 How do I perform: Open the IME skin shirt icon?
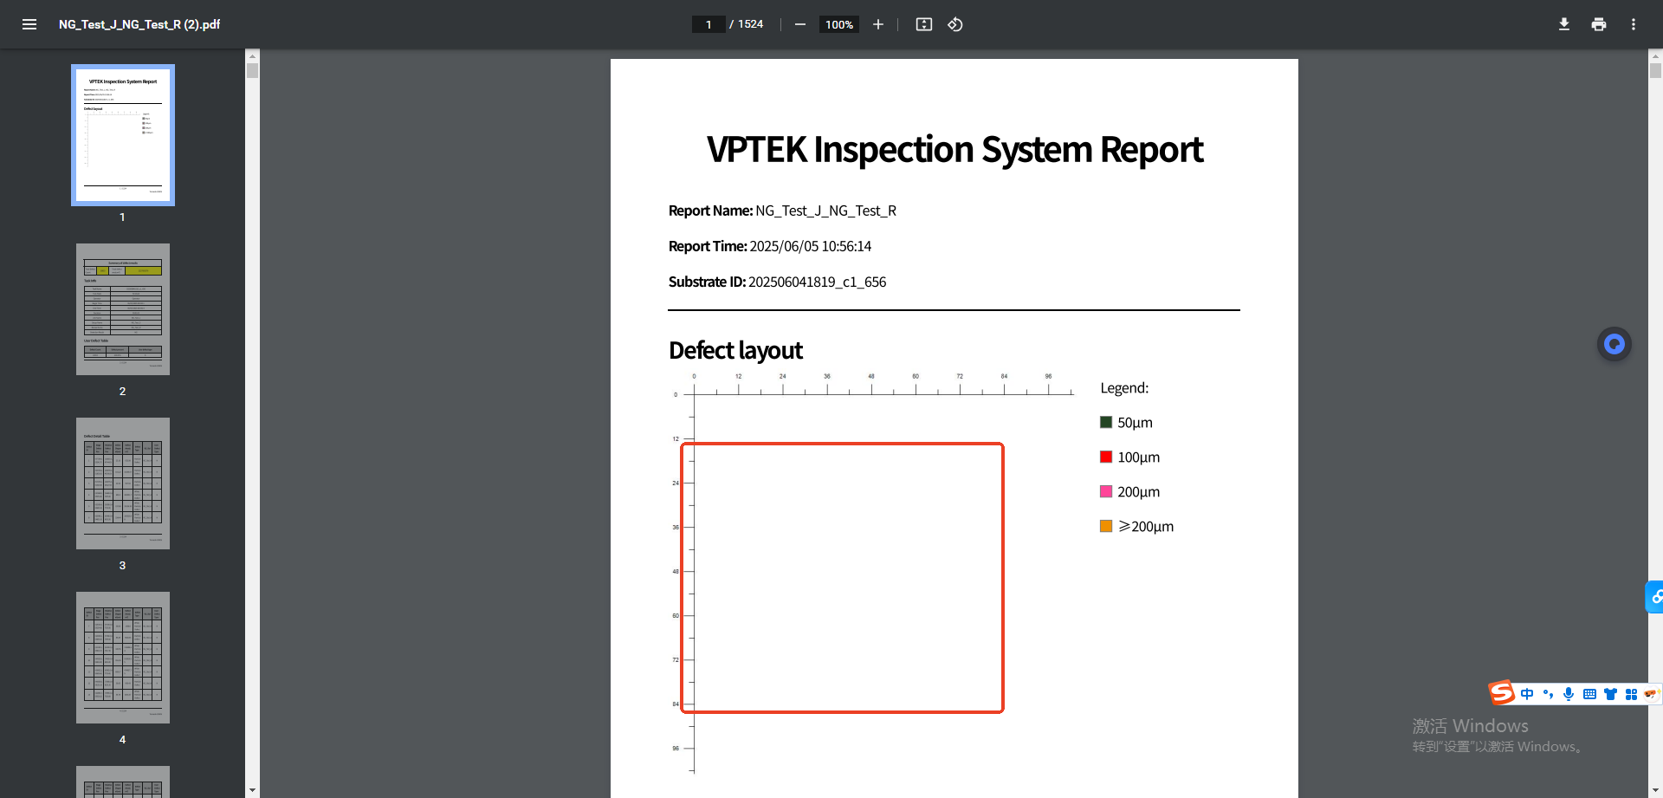coord(1610,694)
